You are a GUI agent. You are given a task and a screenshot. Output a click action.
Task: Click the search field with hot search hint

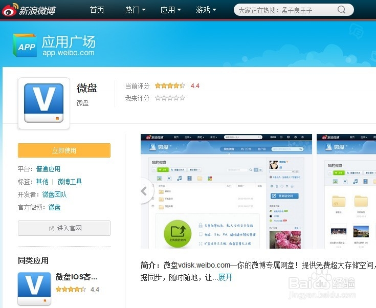pos(294,10)
